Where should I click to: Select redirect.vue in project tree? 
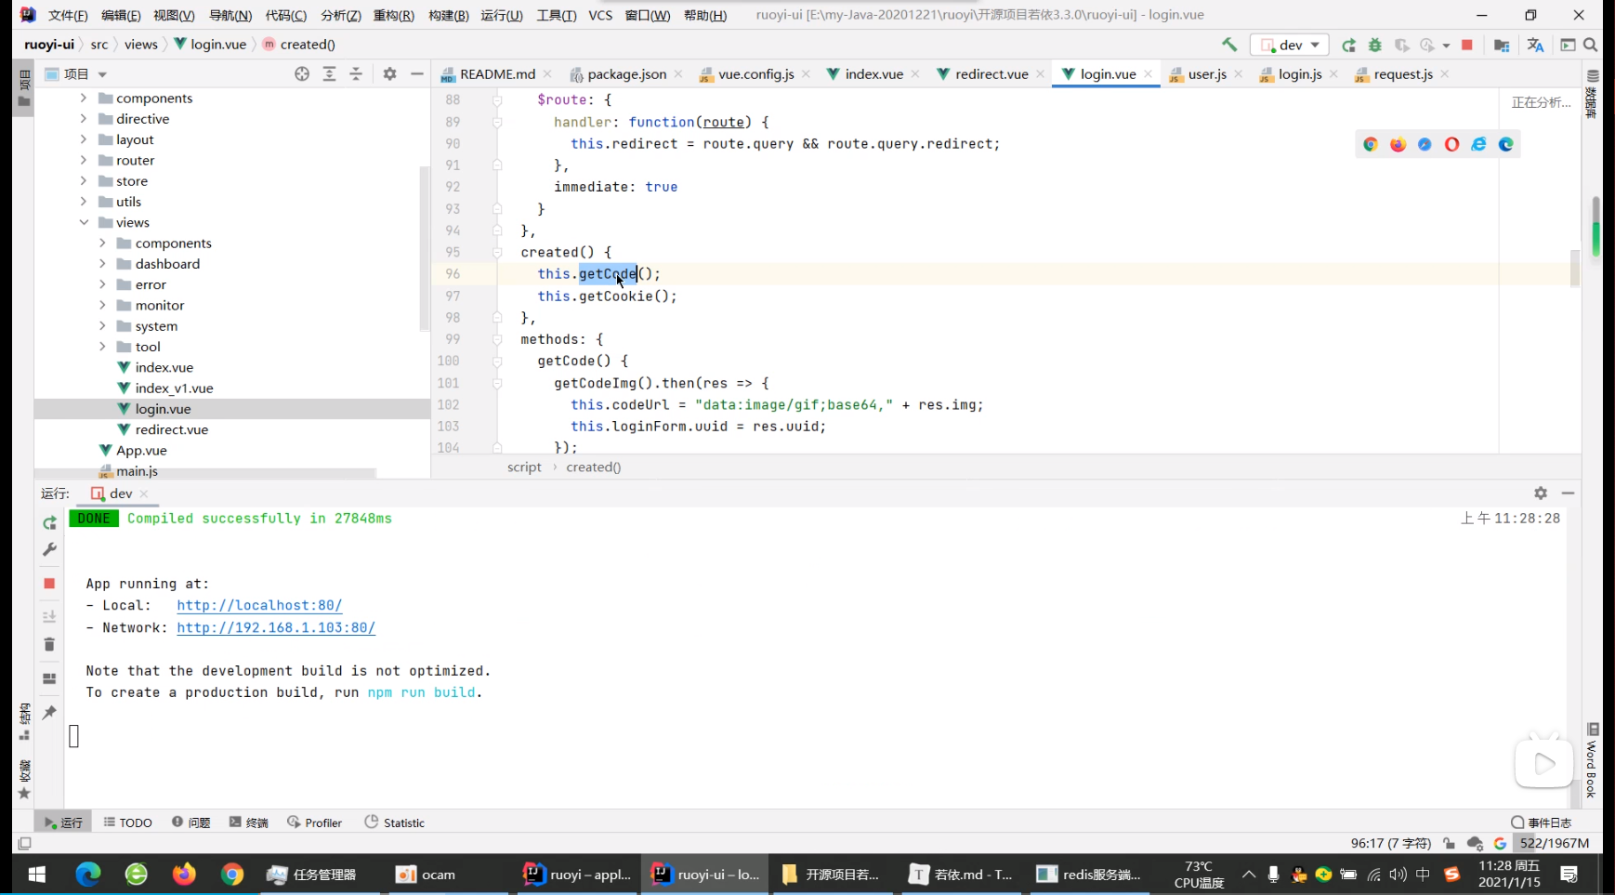[x=171, y=429]
